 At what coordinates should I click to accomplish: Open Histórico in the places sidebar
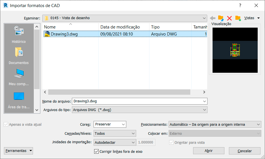(19, 34)
